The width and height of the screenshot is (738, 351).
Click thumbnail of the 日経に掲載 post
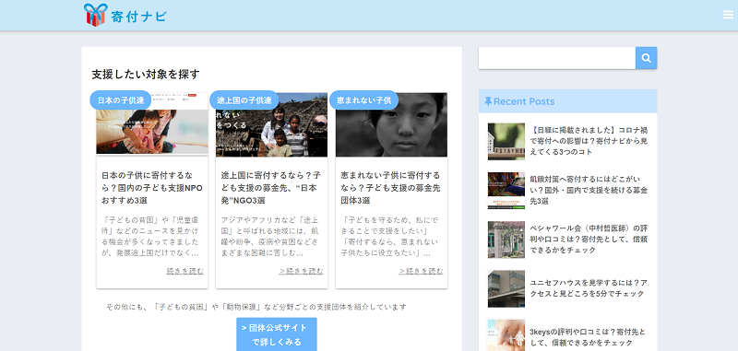point(506,142)
